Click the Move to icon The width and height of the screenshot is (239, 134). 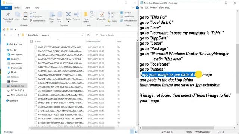(x=52, y=15)
